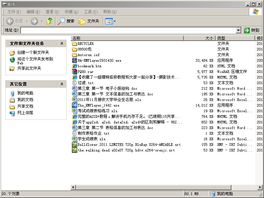The image size is (264, 198).
Task: Select 考试成绩表格练习.xls icon
Action: pos(75,111)
